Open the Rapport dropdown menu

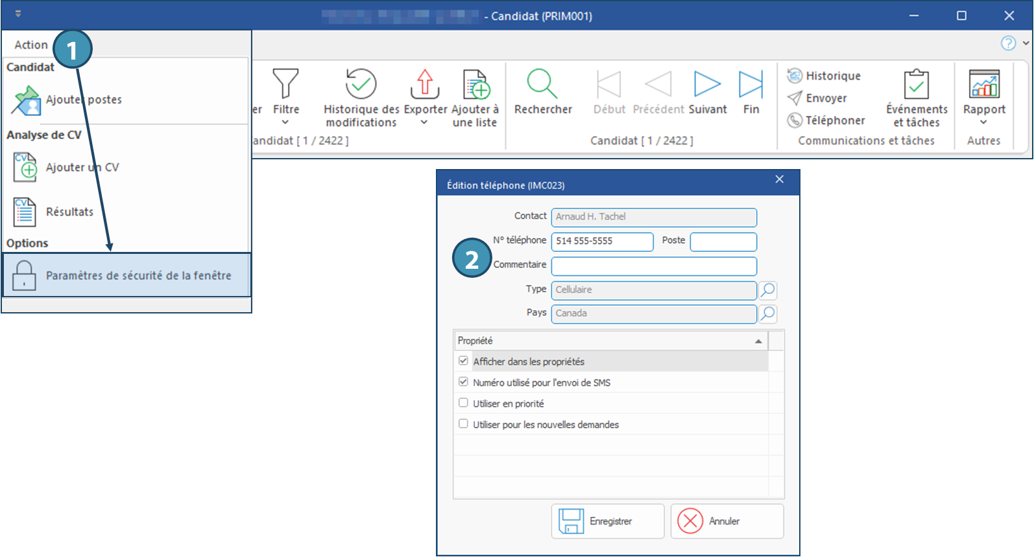point(983,122)
